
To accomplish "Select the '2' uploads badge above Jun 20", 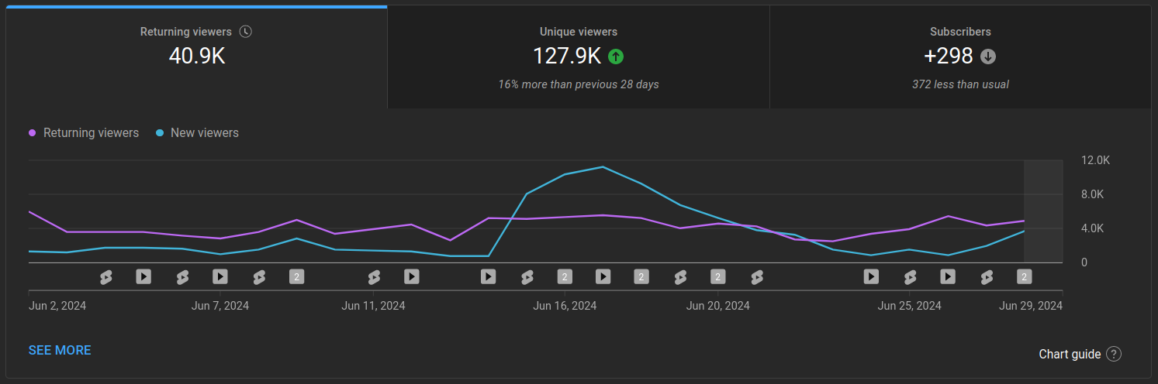I will 718,276.
